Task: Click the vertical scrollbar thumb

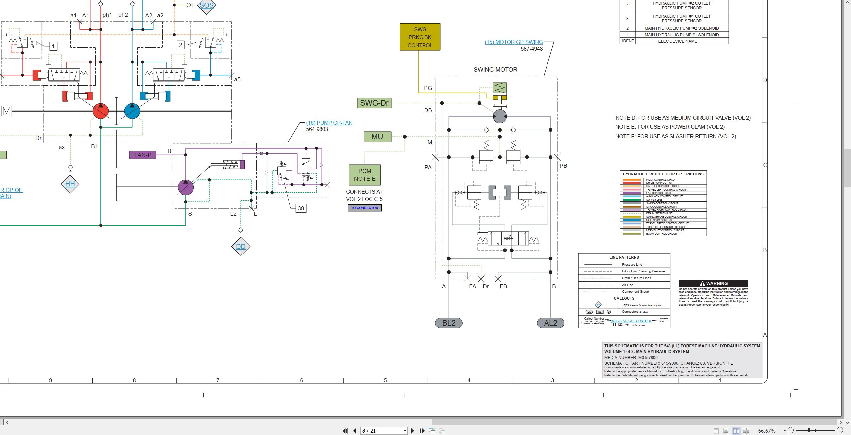Action: point(847,168)
